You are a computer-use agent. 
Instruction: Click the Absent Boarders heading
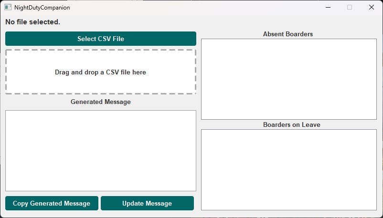click(288, 34)
